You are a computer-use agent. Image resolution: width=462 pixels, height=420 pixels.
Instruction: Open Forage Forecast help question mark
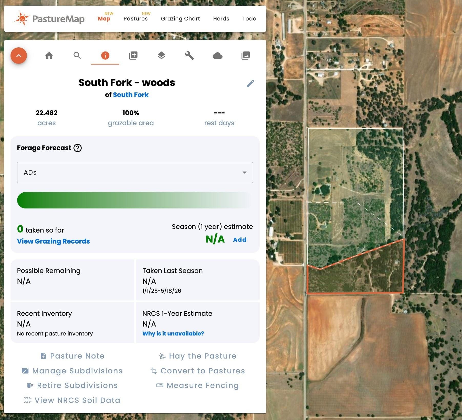pos(78,148)
